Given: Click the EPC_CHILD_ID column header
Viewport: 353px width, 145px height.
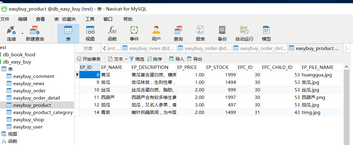Looking at the screenshot, I should (281, 67).
